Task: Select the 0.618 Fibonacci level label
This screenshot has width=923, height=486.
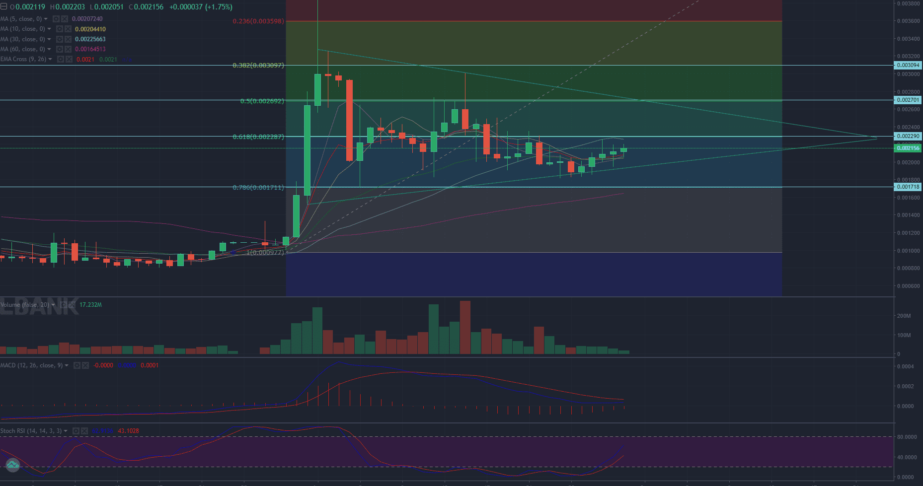Action: point(258,137)
